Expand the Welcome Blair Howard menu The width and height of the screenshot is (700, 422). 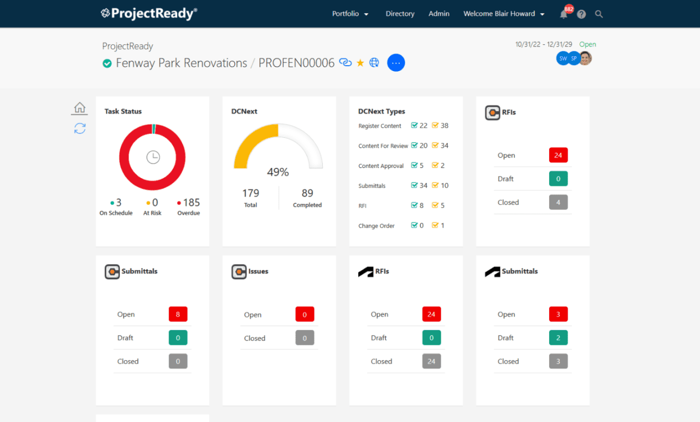503,13
